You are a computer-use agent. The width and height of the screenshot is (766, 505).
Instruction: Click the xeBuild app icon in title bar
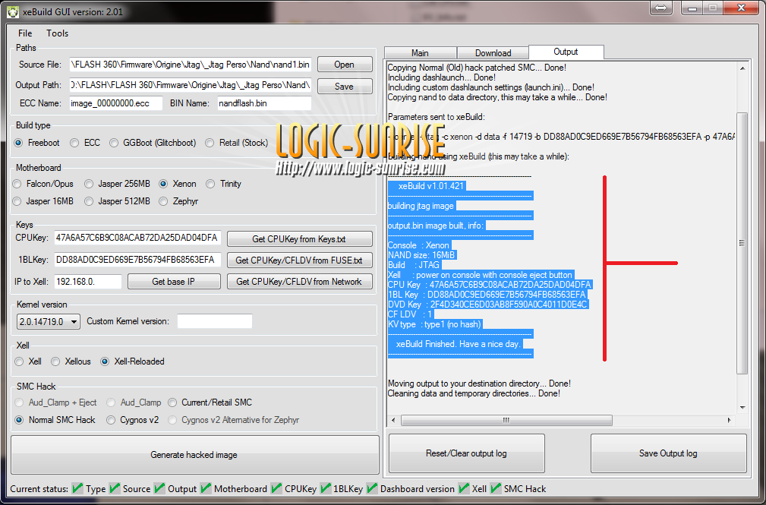point(13,11)
